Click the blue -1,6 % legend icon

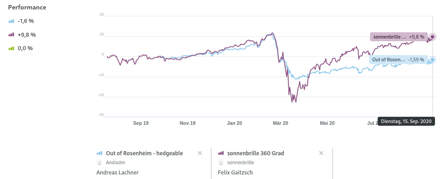pyautogui.click(x=11, y=21)
